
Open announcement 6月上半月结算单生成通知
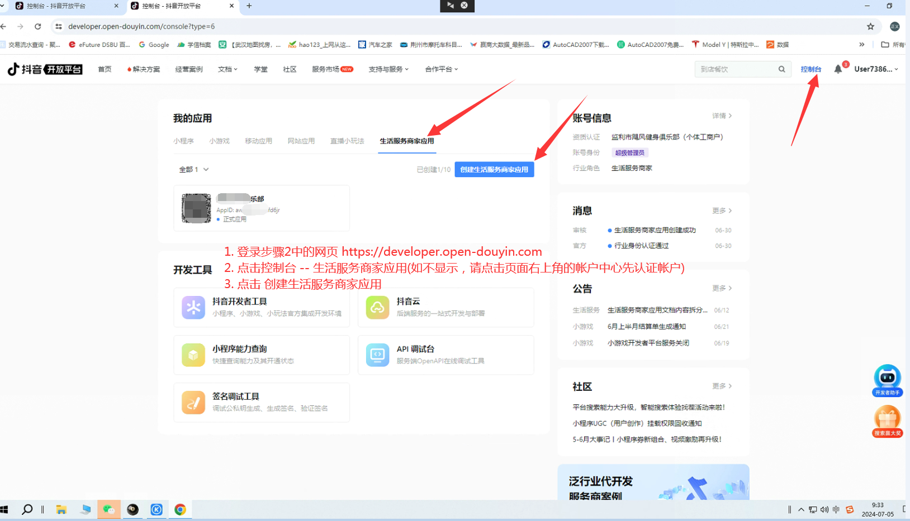[x=647, y=327]
